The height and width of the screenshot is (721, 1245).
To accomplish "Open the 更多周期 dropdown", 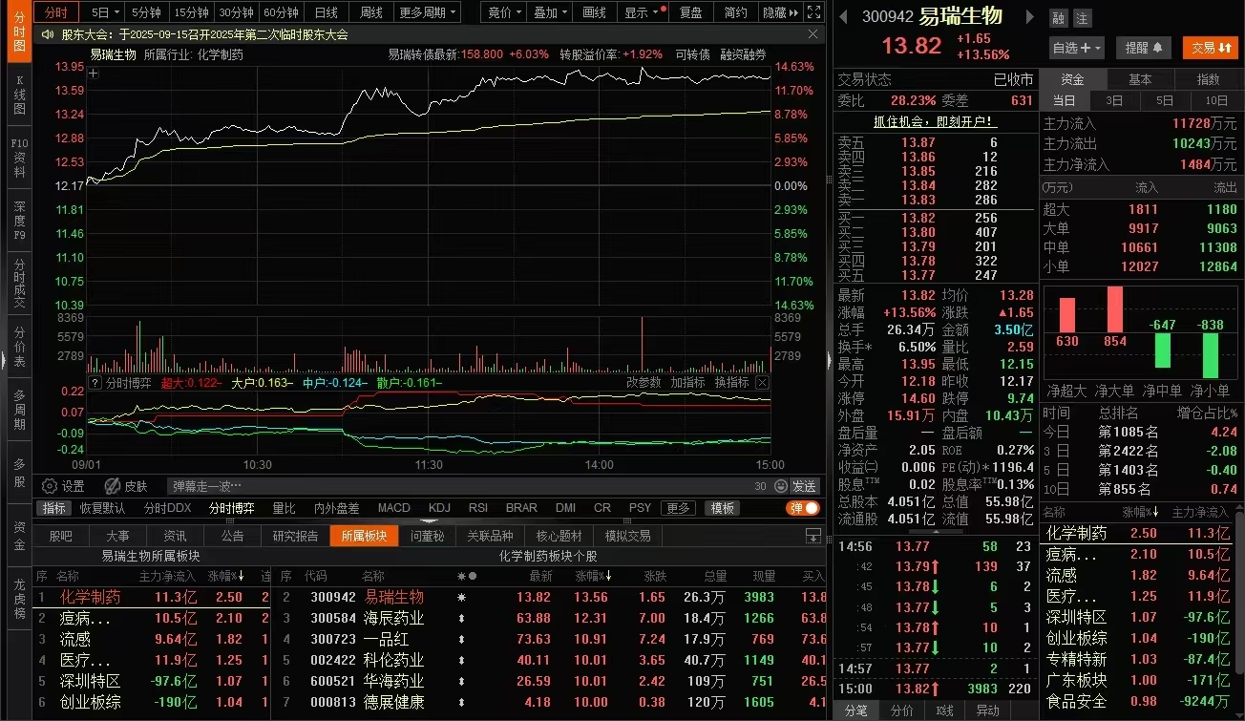I will (x=428, y=12).
